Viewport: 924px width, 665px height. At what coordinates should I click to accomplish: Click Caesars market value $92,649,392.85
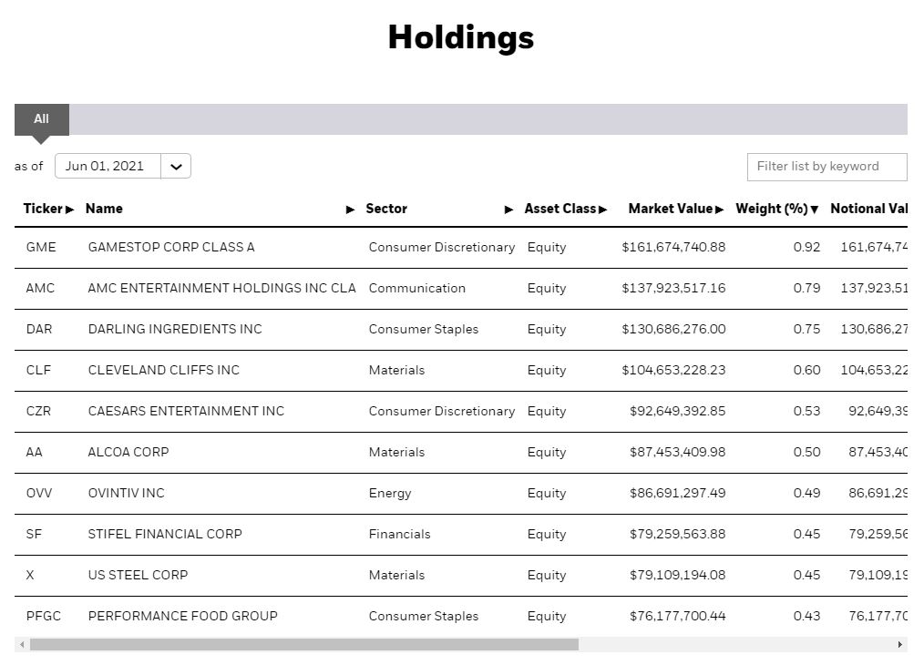coord(678,411)
